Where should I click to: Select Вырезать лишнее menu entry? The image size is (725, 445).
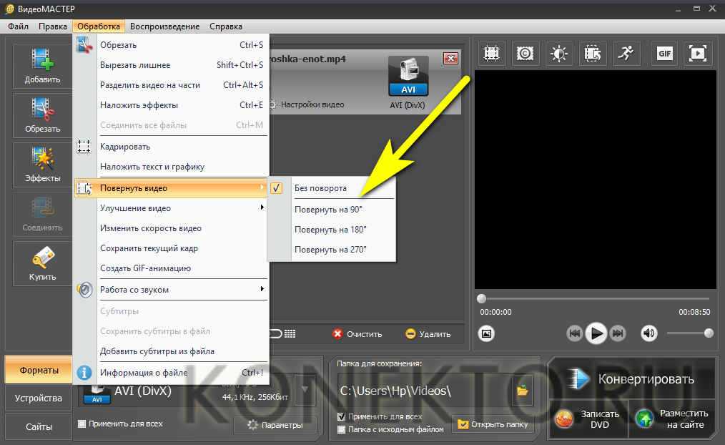[171, 65]
